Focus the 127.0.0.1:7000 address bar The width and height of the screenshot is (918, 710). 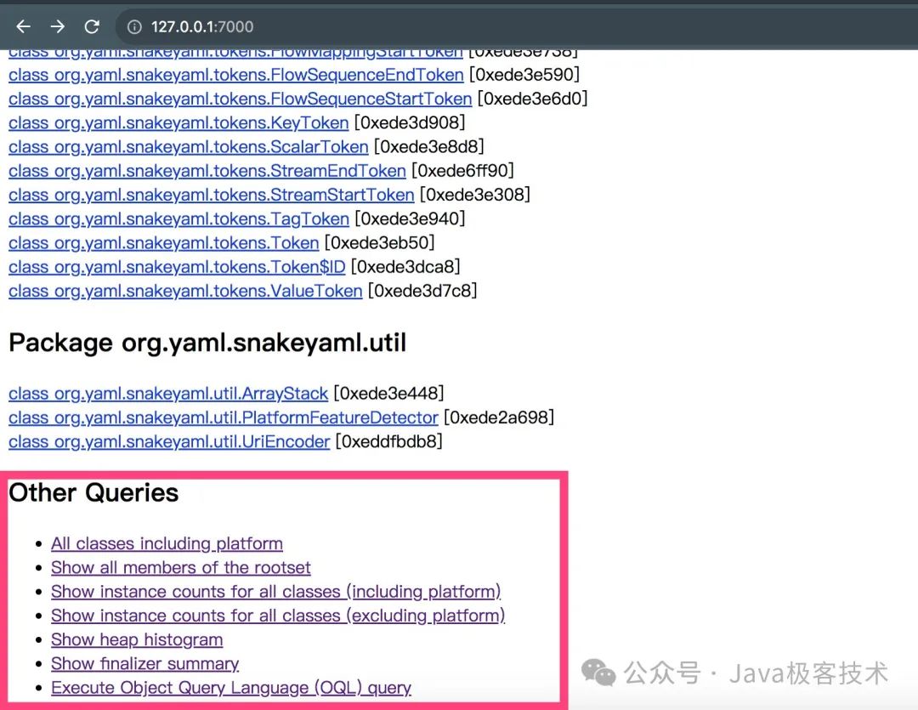pos(515,27)
